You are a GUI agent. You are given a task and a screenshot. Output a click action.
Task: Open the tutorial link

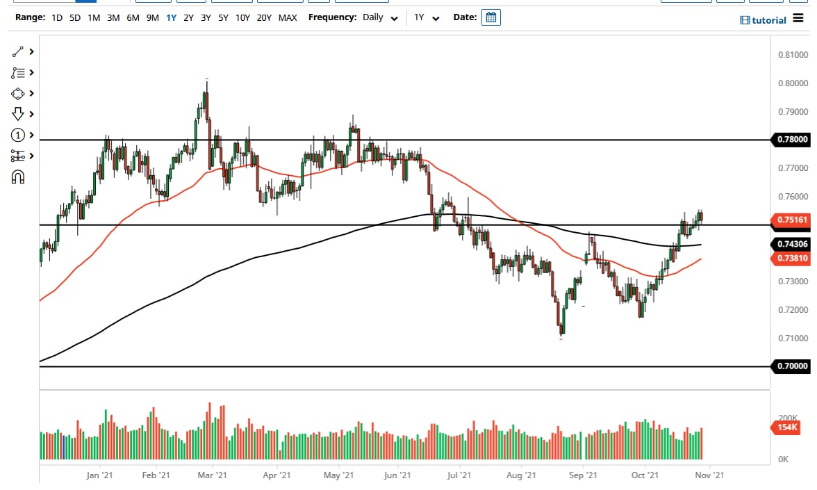tap(768, 20)
